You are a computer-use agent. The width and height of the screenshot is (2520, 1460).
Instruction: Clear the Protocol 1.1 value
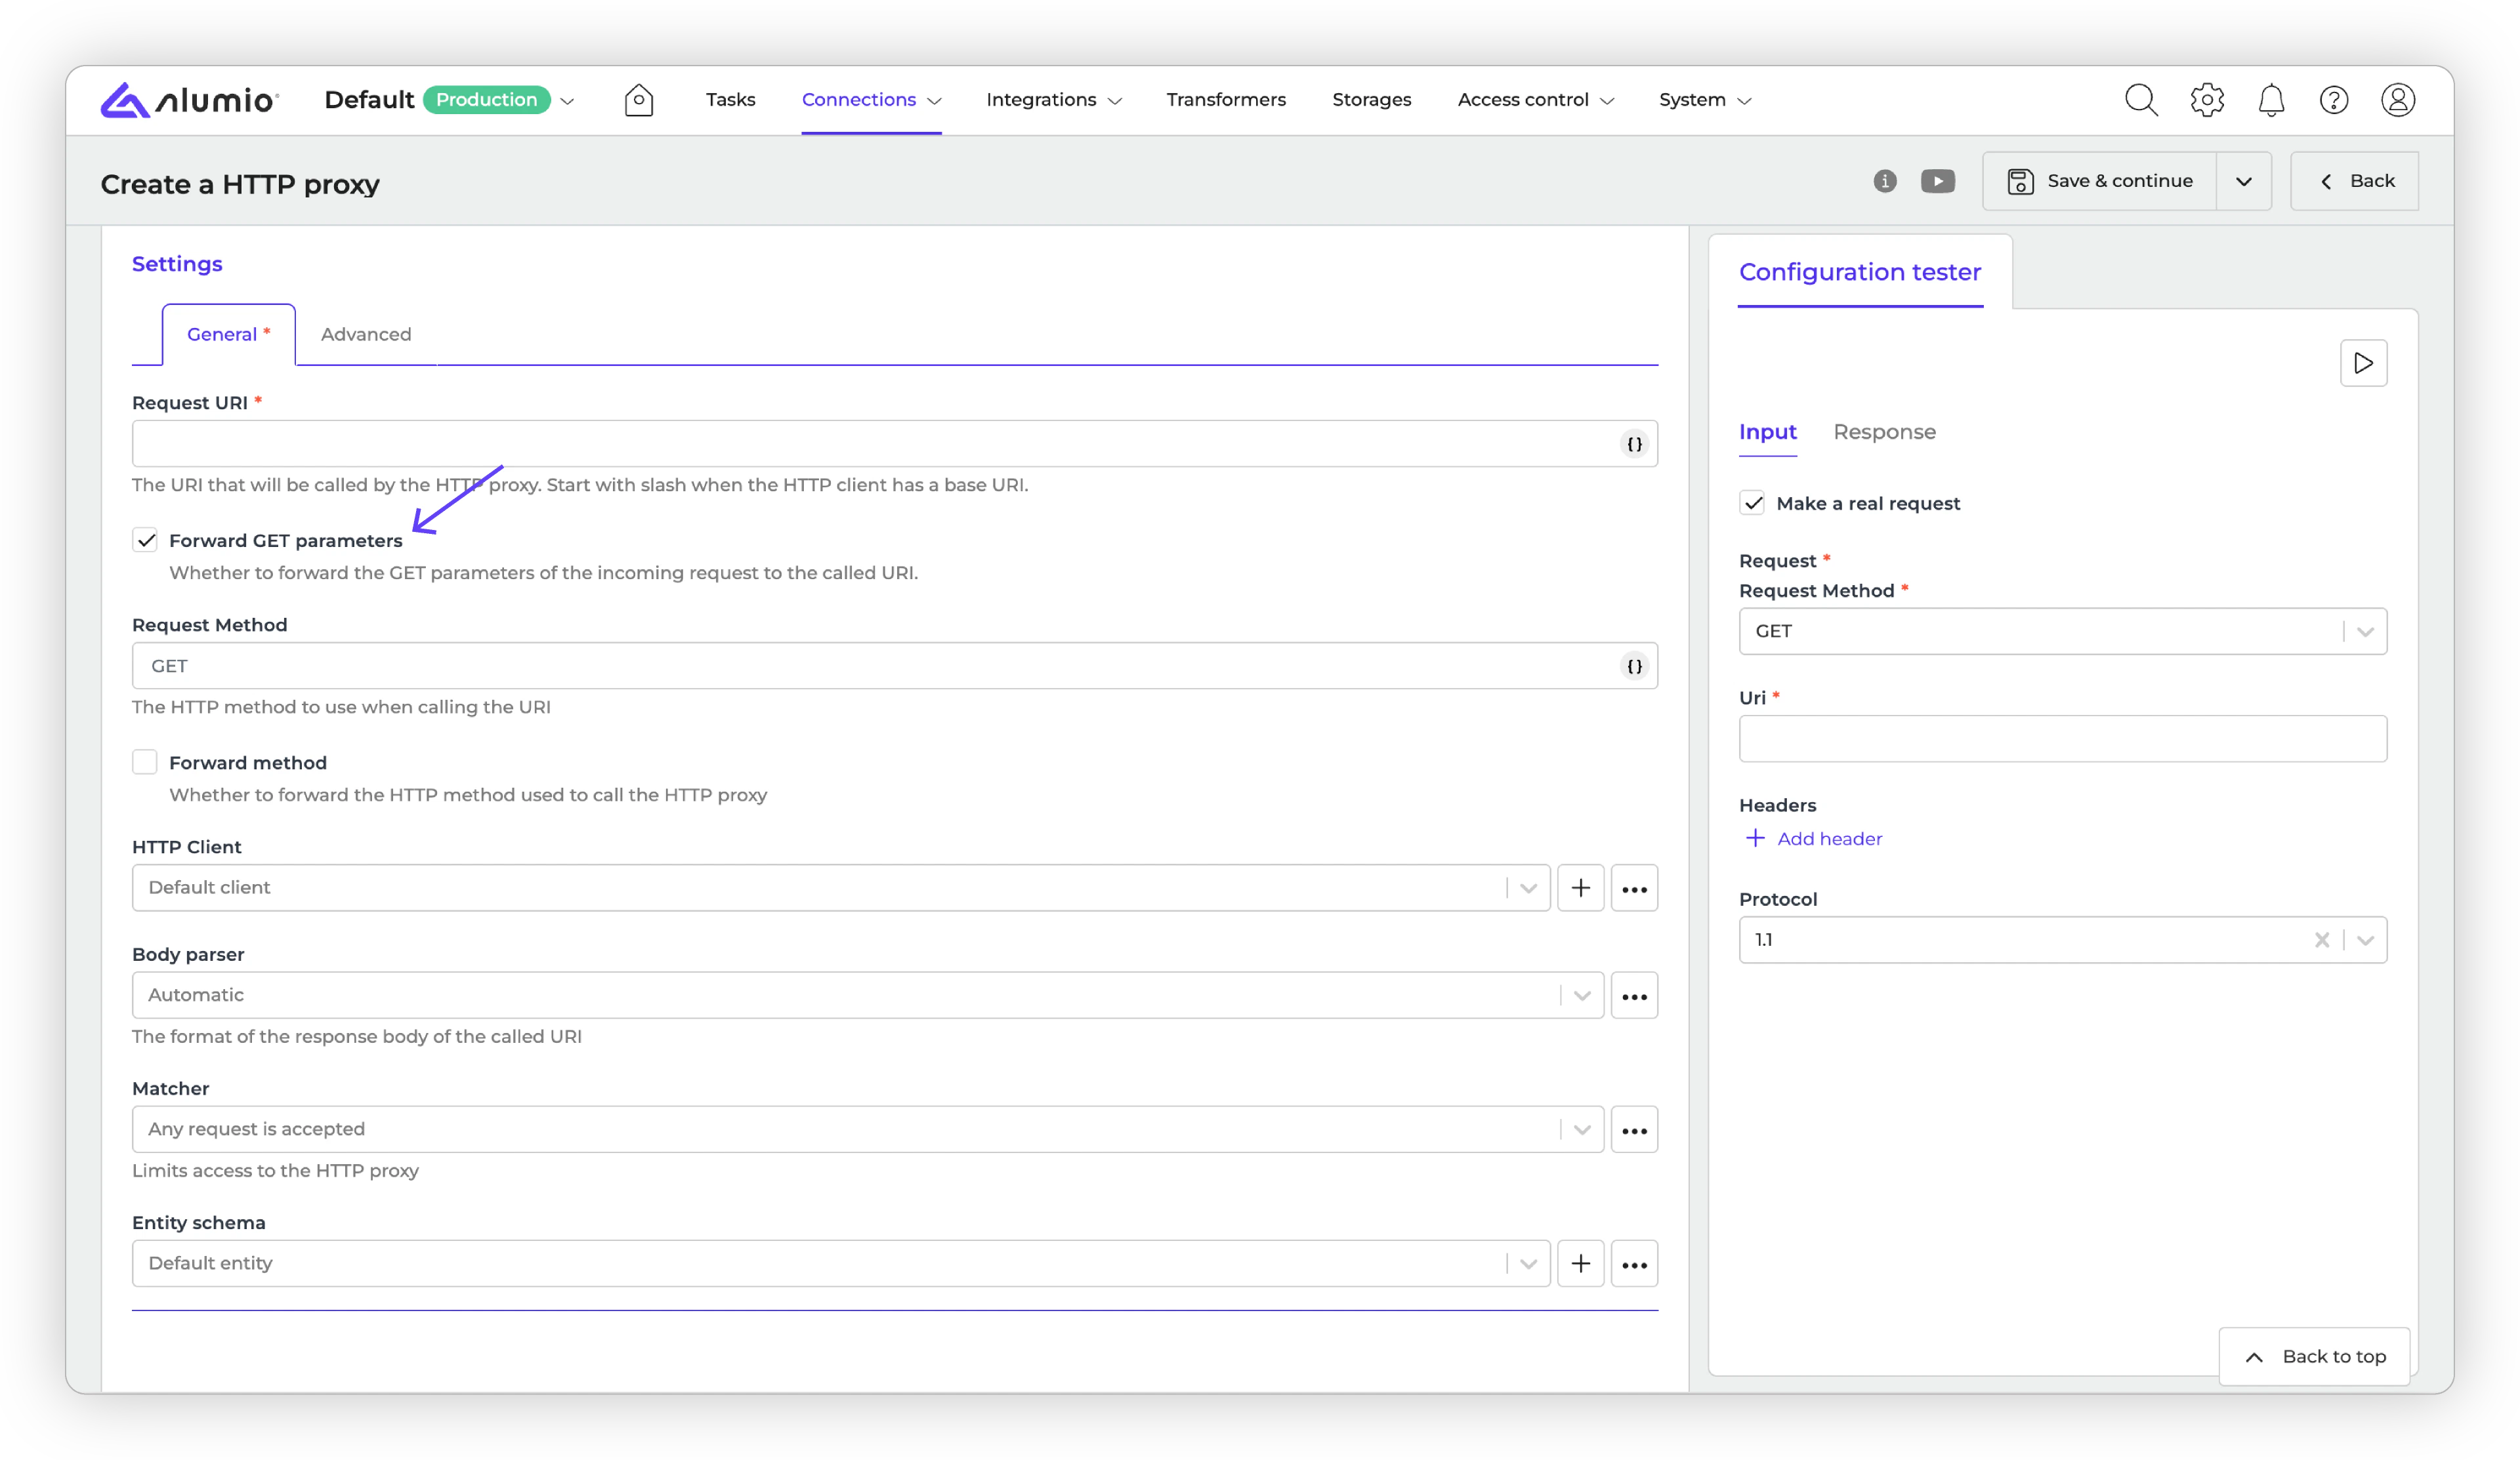(x=2321, y=939)
